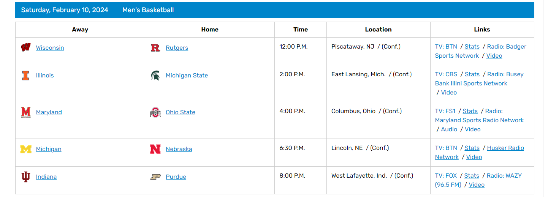Viewport: 548px width, 197px height.
Task: Click the Michigan State Spartan helmet logo
Action: (155, 76)
